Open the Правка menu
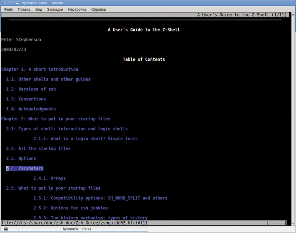 coord(24,10)
